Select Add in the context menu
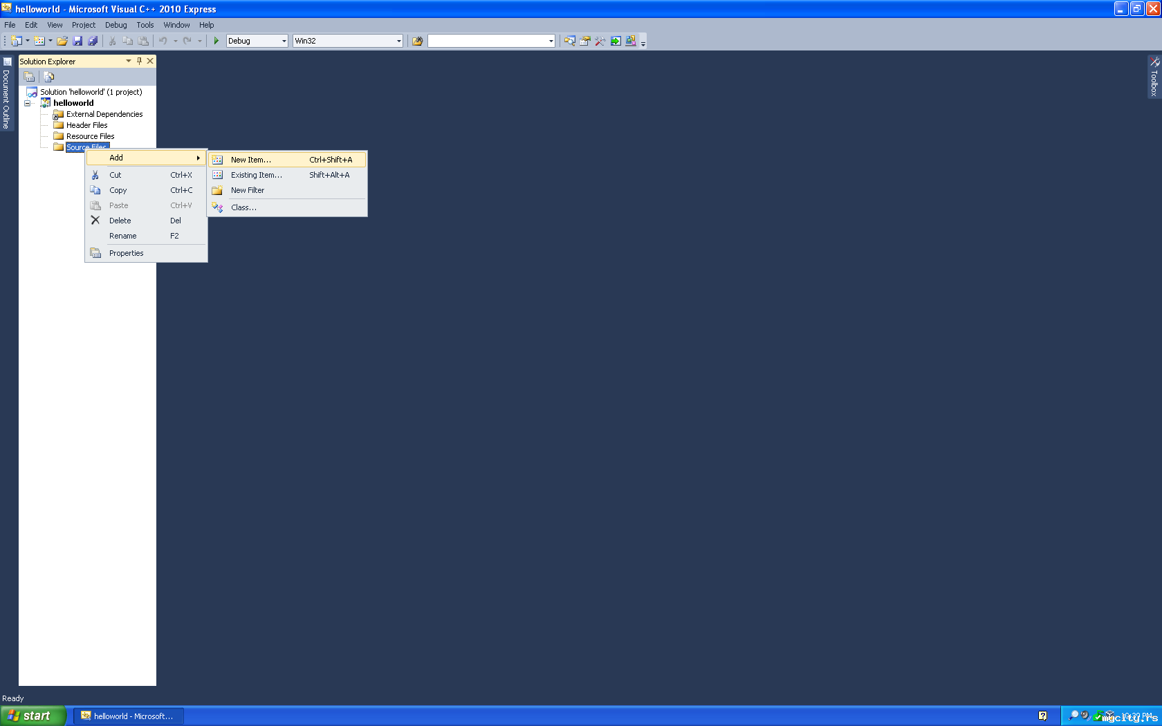Screen dimensions: 1162x726 [146, 158]
